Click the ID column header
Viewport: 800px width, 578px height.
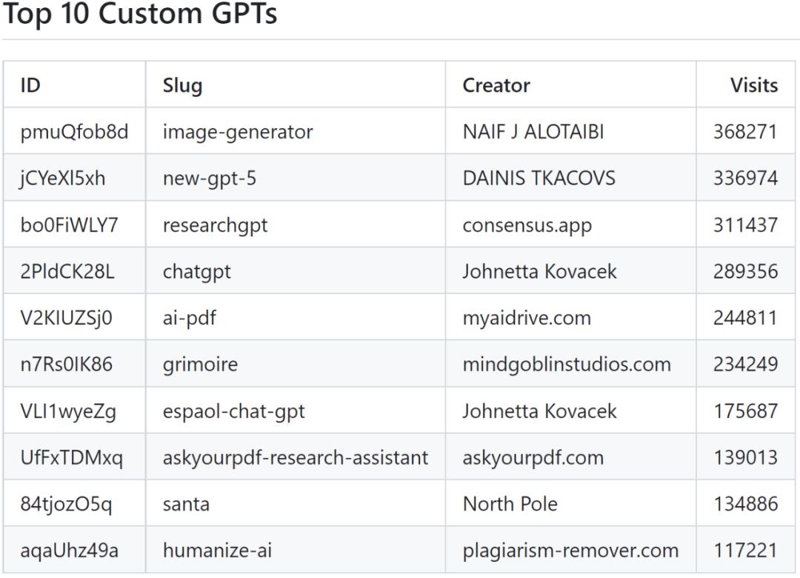tap(30, 85)
